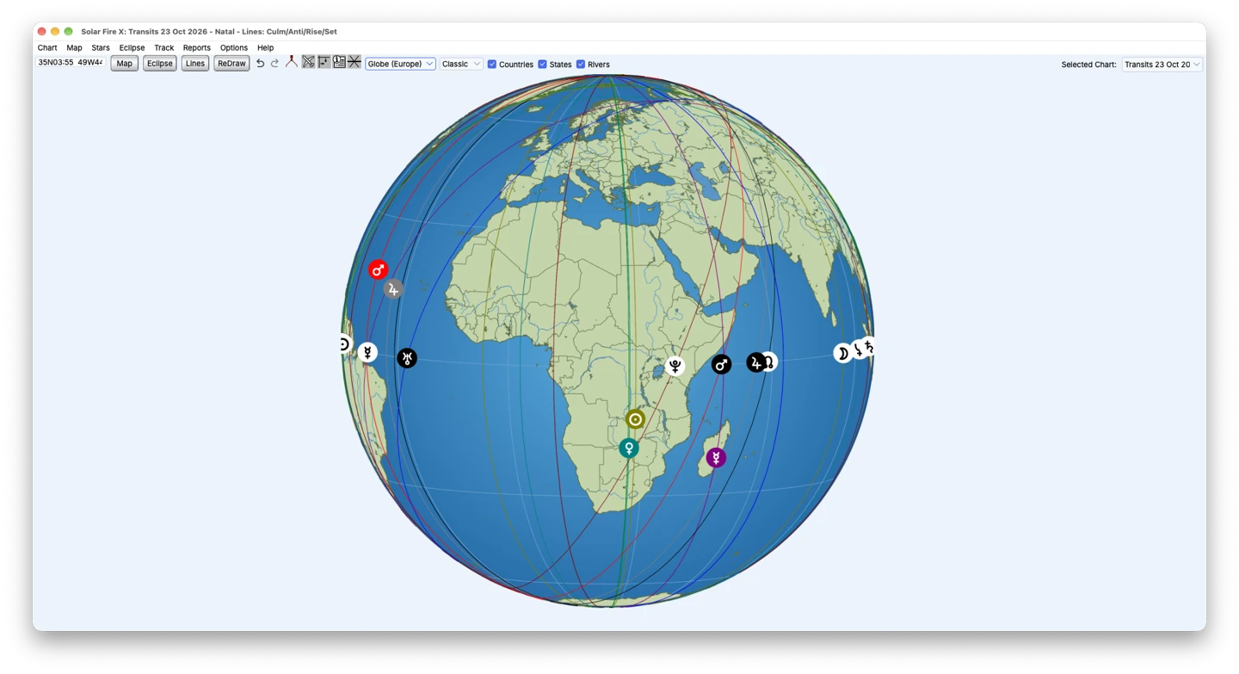Open the Classic style dropdown
1239x674 pixels.
[x=461, y=64]
